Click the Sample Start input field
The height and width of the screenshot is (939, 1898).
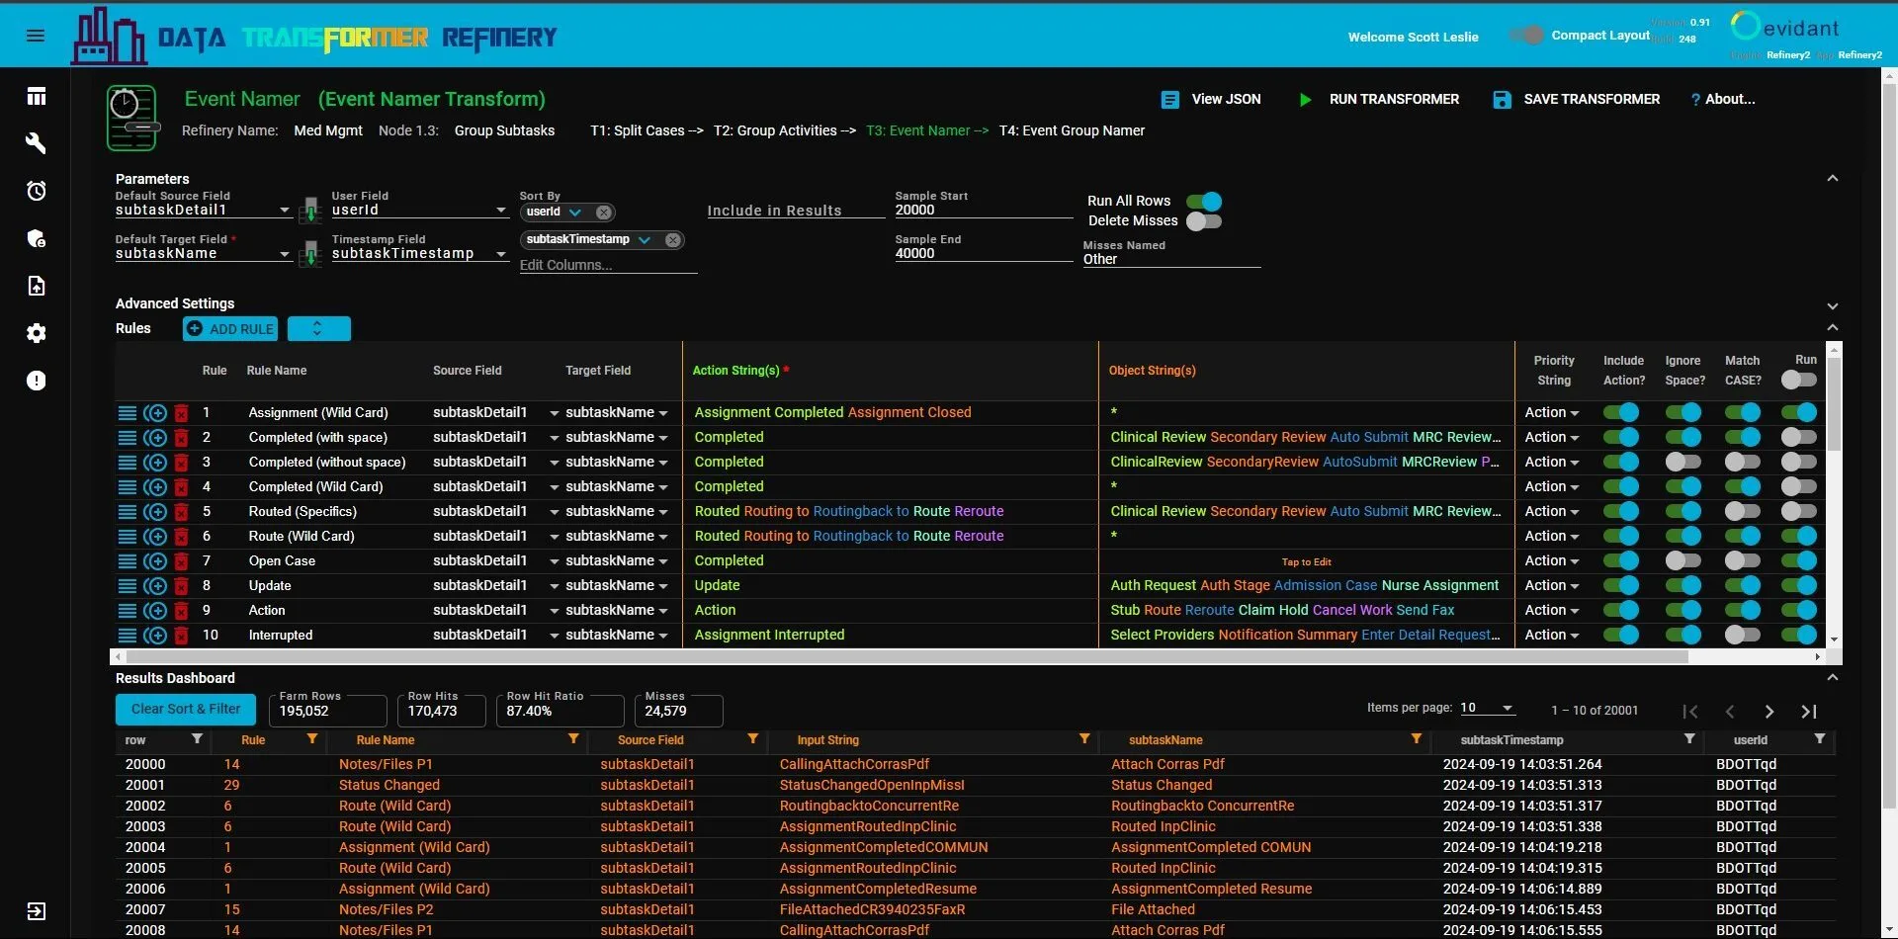coord(982,210)
